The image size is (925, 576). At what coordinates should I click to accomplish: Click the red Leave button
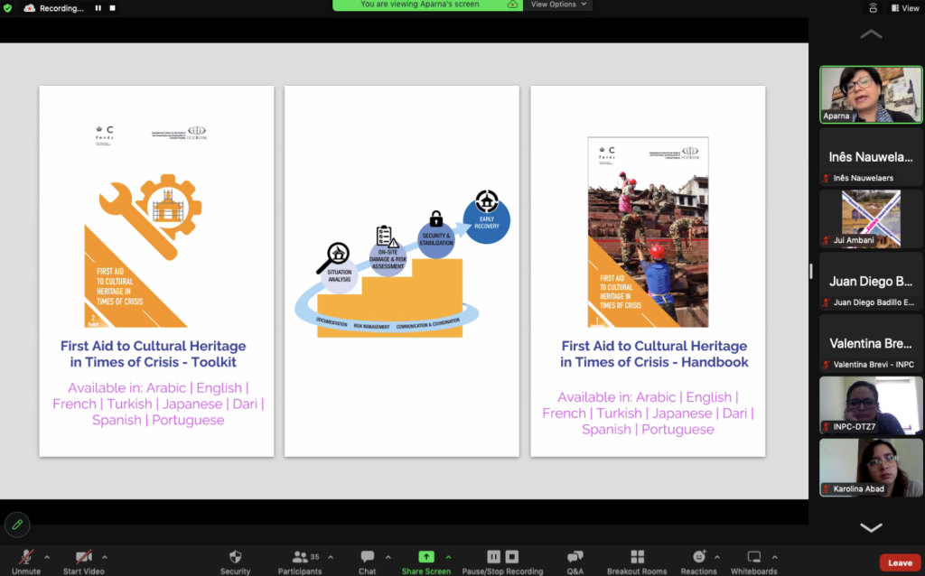click(900, 562)
